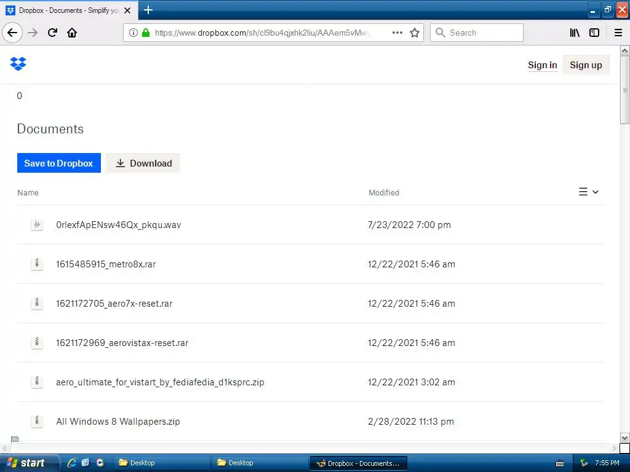Click the media player quick launch icon

point(100,463)
